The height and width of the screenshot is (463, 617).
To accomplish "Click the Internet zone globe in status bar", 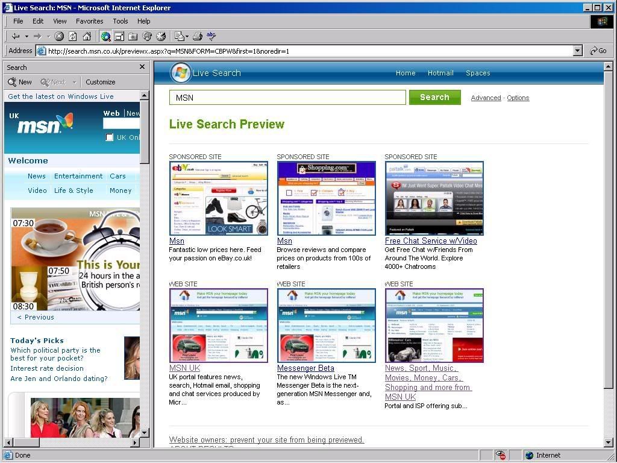I will 529,456.
